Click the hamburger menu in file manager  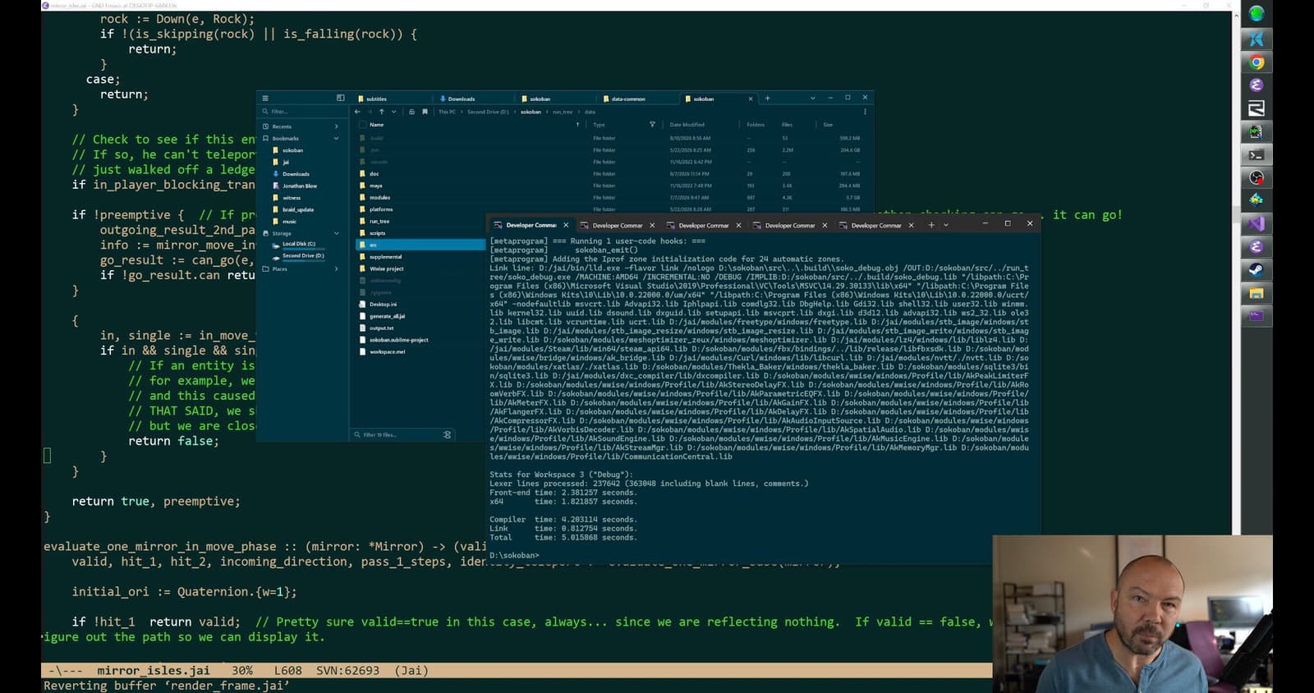pos(265,99)
